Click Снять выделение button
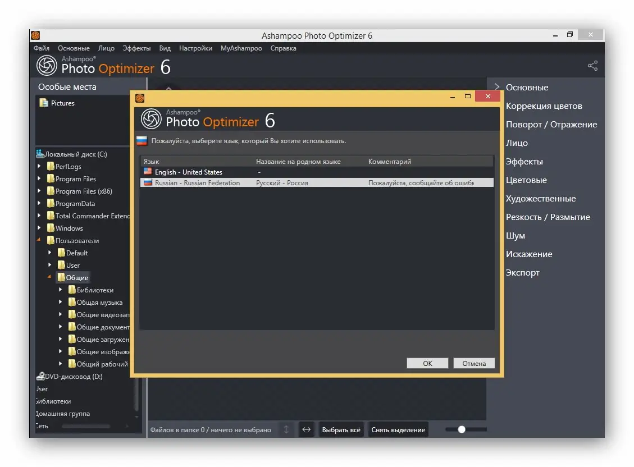This screenshot has width=634, height=467. pos(398,430)
